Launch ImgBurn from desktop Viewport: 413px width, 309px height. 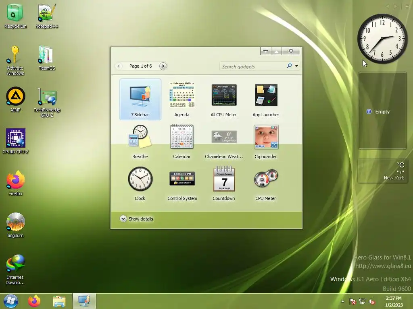pos(15,225)
